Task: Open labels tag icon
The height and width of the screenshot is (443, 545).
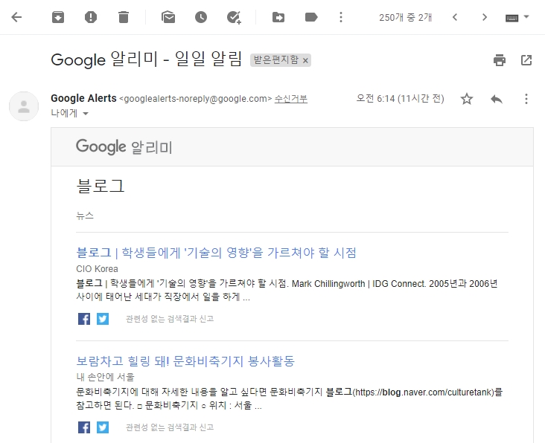Action: 311,17
